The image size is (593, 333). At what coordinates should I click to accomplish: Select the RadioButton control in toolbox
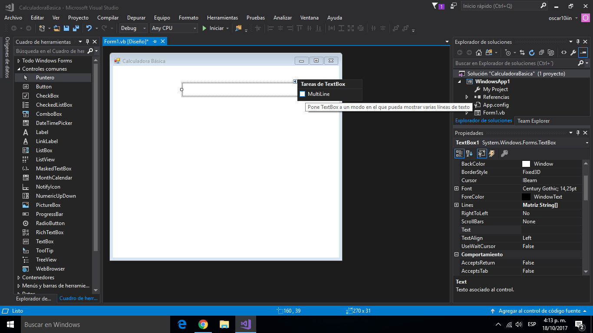pos(50,223)
